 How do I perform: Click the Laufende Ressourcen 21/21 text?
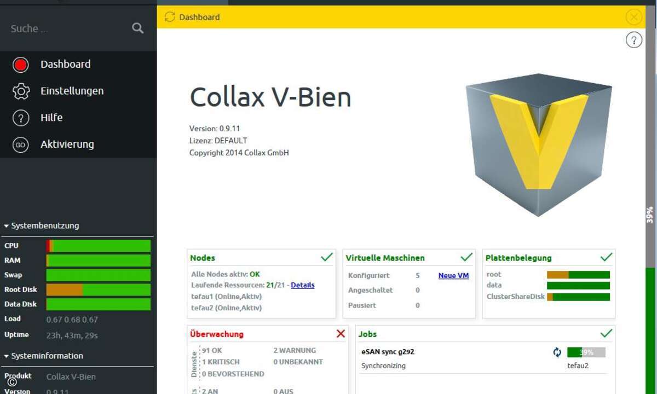[239, 285]
